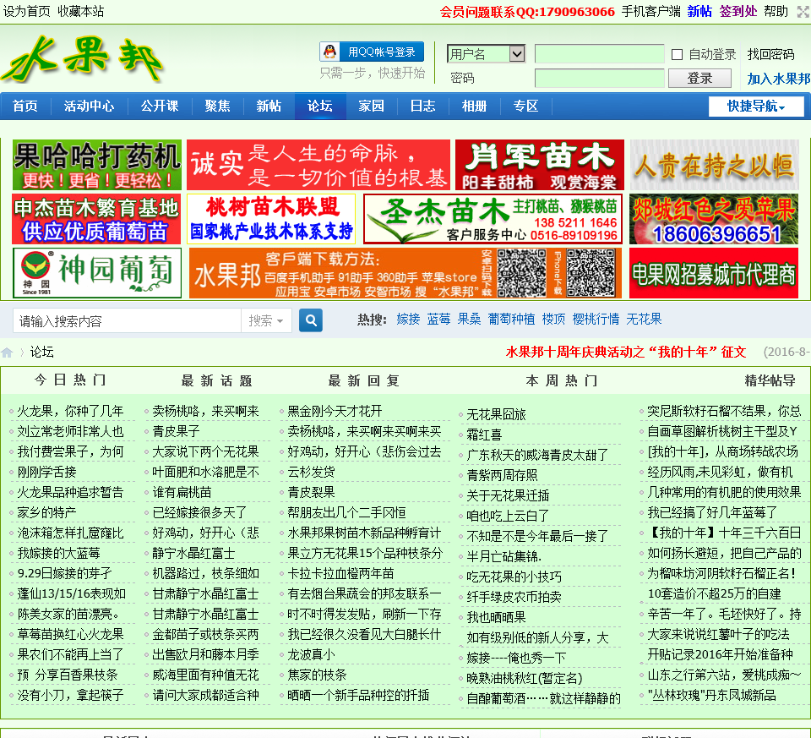Select 论坛 navigation tab
This screenshot has width=811, height=738.
(x=319, y=107)
